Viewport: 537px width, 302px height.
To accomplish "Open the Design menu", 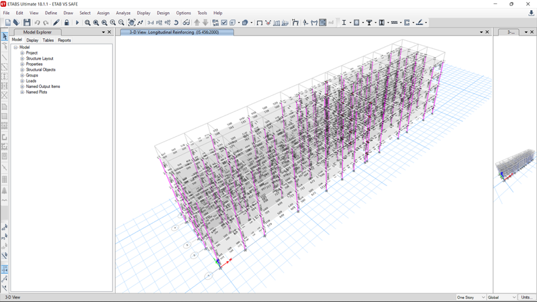I will (x=163, y=13).
